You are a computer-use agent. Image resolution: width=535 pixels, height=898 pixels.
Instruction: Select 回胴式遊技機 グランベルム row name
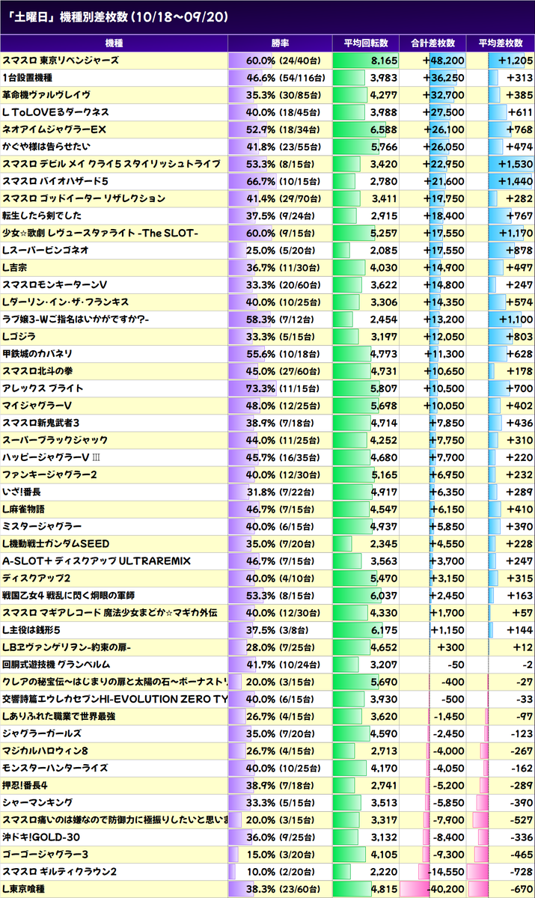[x=57, y=665]
